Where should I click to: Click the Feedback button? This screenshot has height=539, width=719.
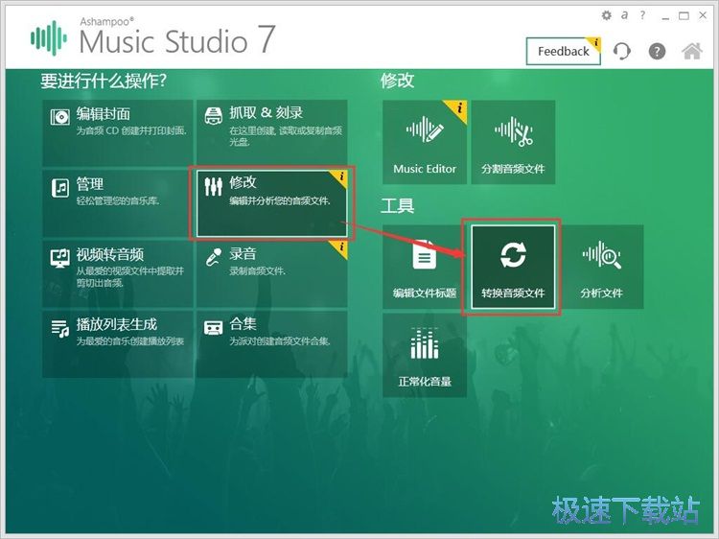[563, 52]
